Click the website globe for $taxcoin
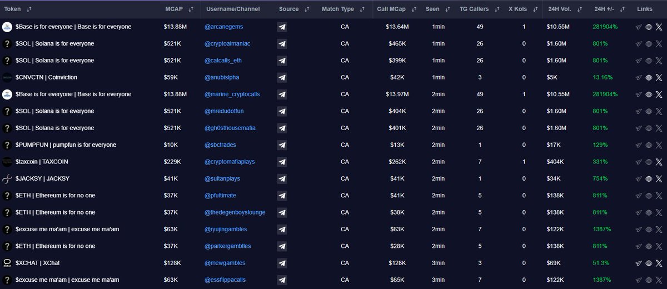This screenshot has width=667, height=289. pos(649,162)
